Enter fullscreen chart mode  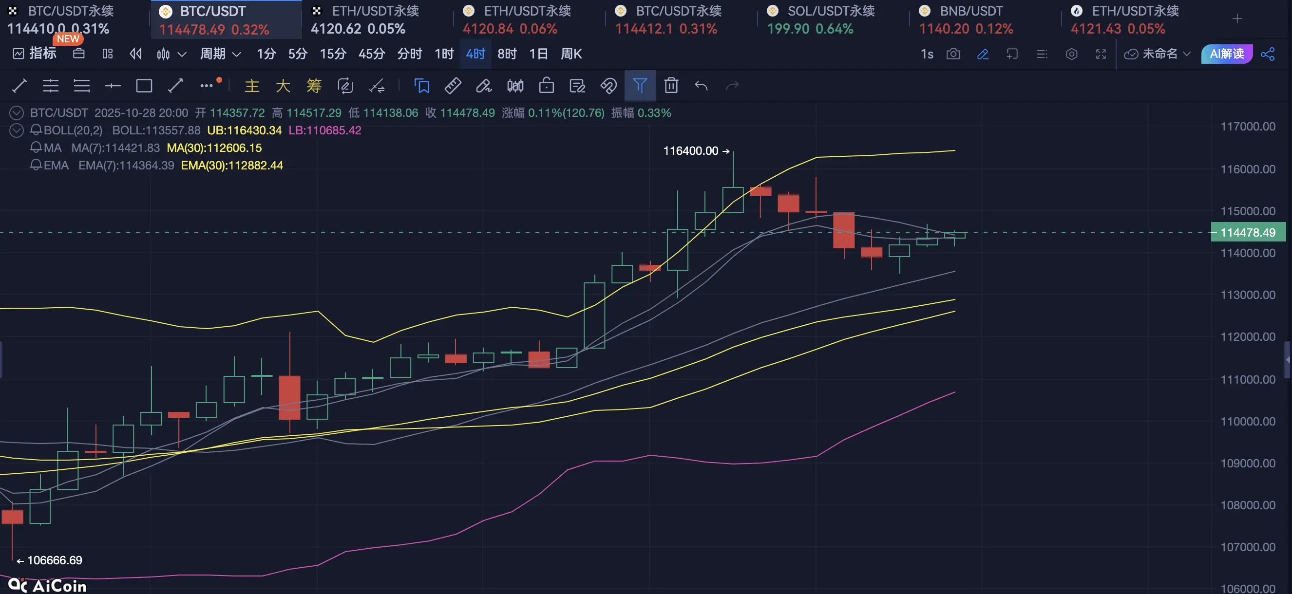tap(1101, 54)
